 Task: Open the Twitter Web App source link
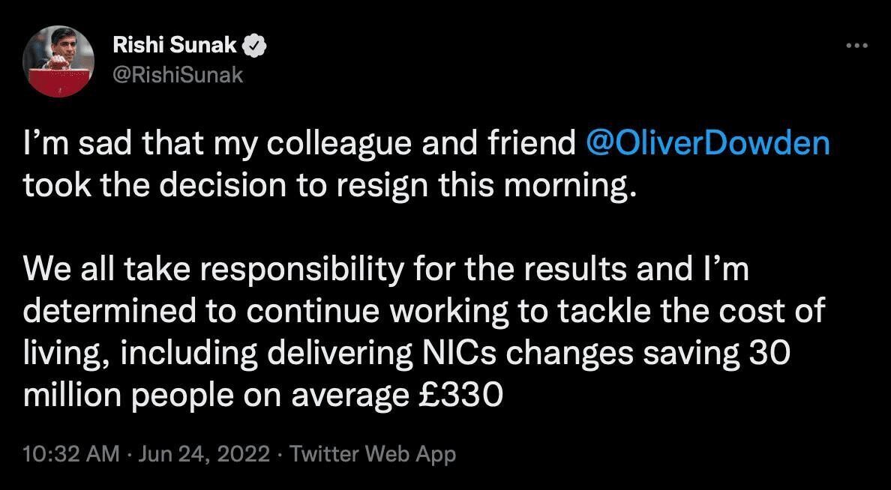pos(373,454)
